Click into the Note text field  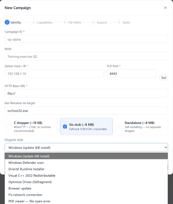click(86, 56)
